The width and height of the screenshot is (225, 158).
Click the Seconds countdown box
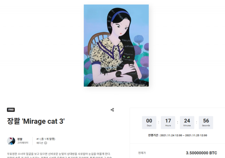(x=206, y=122)
